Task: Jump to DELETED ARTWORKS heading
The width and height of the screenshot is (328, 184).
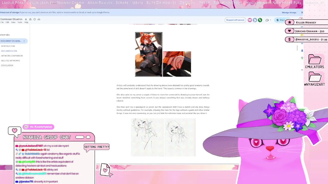Action: (10, 61)
